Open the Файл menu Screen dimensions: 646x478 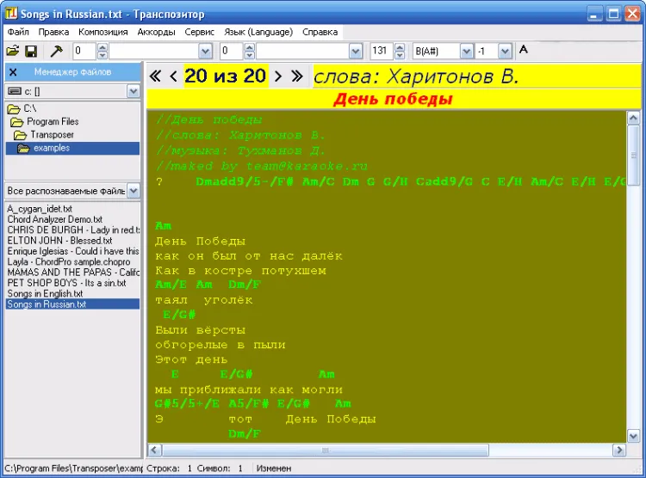18,32
